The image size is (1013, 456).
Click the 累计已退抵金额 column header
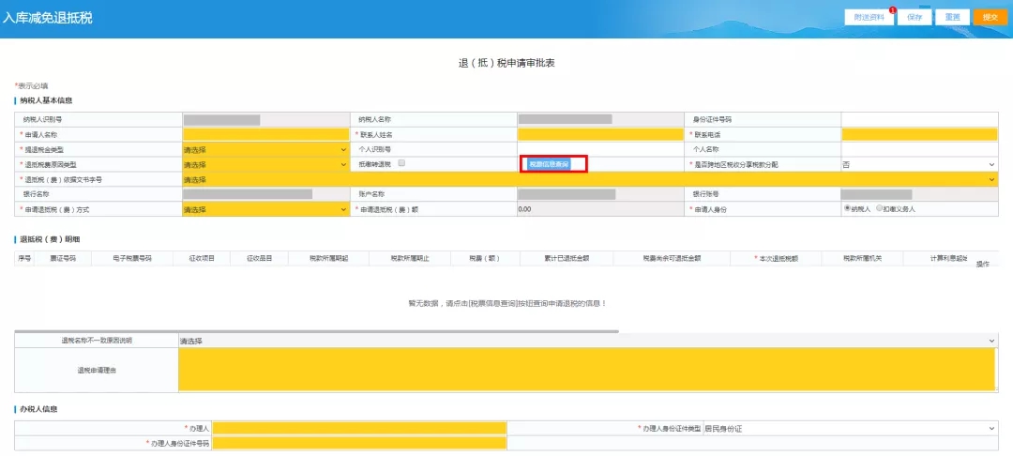(x=567, y=258)
